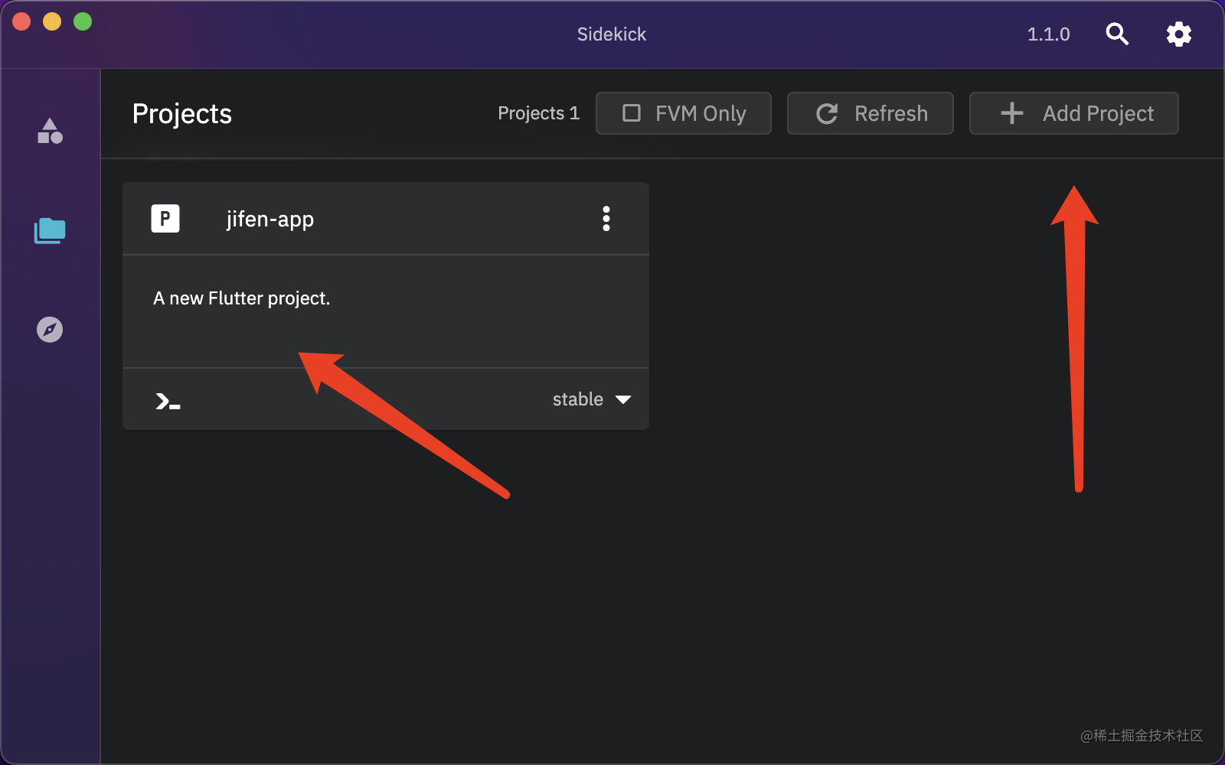Enable the FVM Only checkbox
This screenshot has height=765, width=1225.
[632, 113]
